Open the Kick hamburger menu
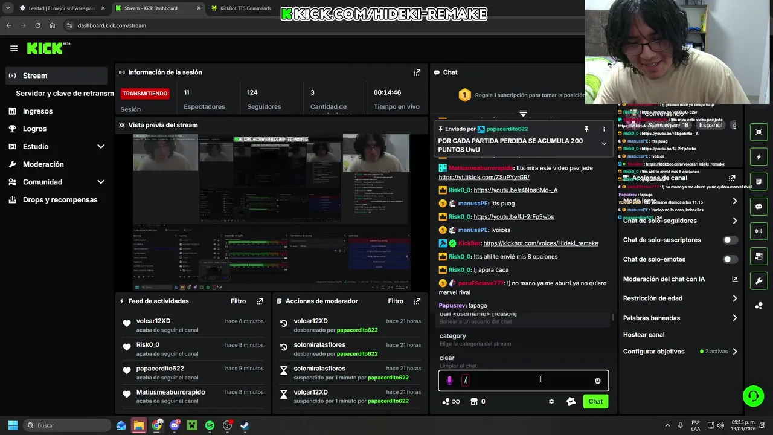 tap(14, 48)
